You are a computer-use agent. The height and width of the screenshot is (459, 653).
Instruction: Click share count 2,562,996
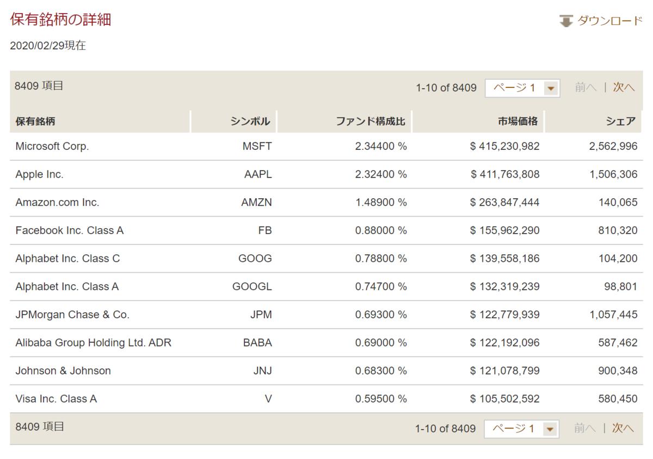click(x=613, y=146)
